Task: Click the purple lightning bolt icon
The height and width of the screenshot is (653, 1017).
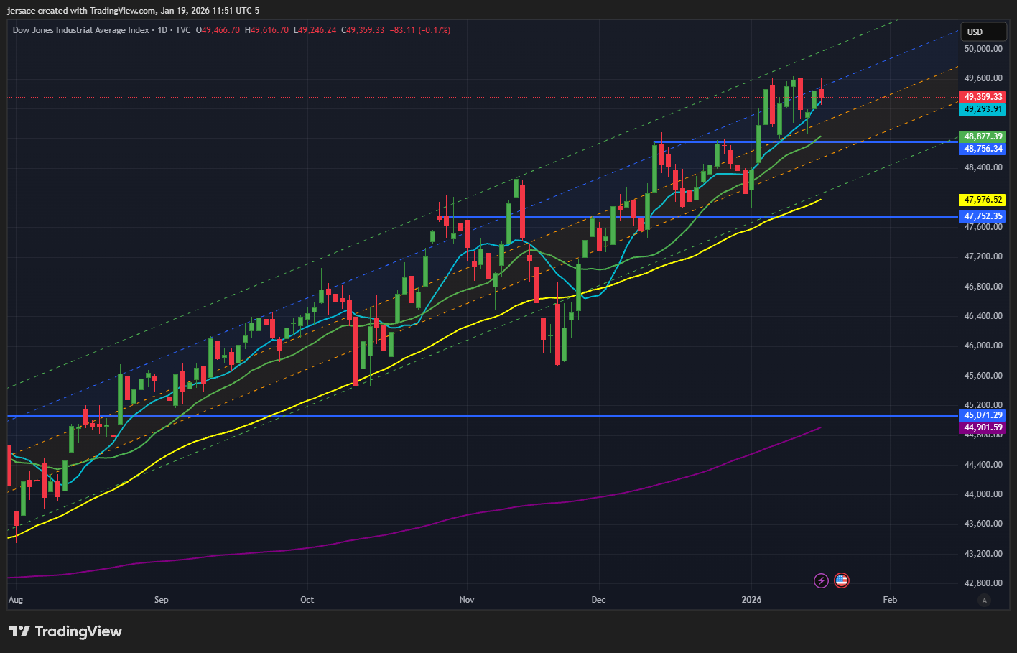Action: pos(821,580)
